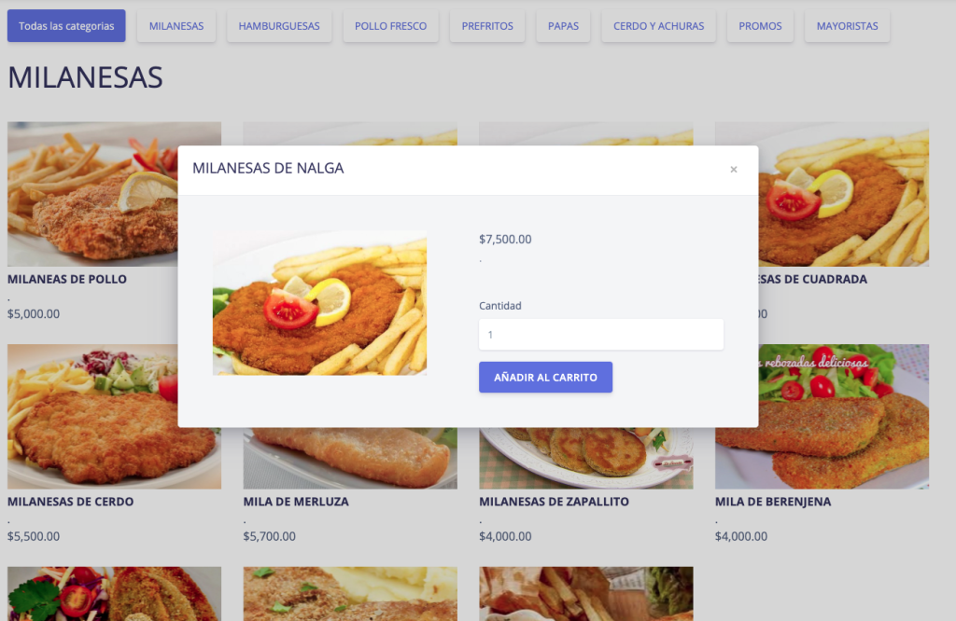The width and height of the screenshot is (956, 621).
Task: Open CERDO Y ACHURAS category
Action: (658, 26)
